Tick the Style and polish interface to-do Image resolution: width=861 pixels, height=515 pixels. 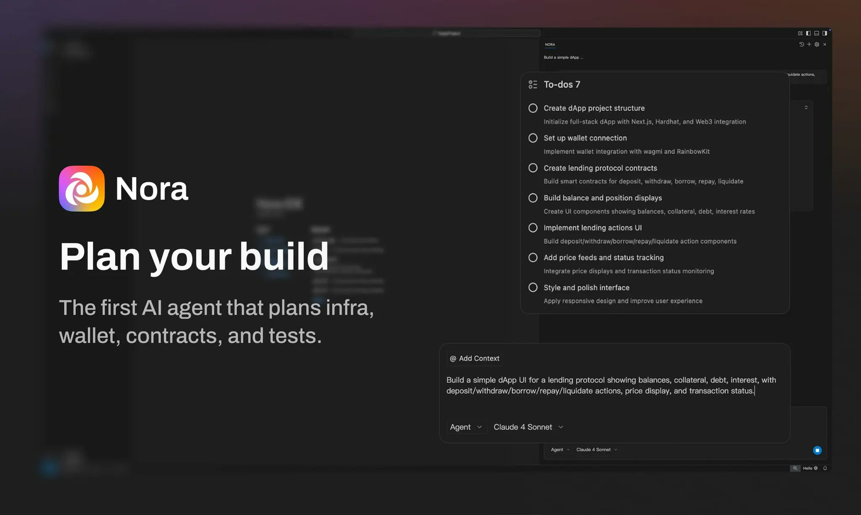point(533,287)
